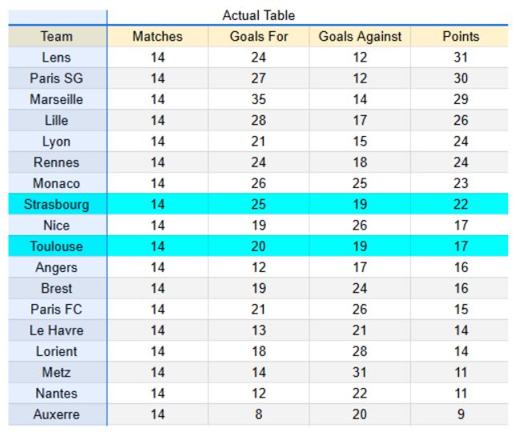Select the Matches column header
This screenshot has height=432, width=516.
[x=157, y=37]
